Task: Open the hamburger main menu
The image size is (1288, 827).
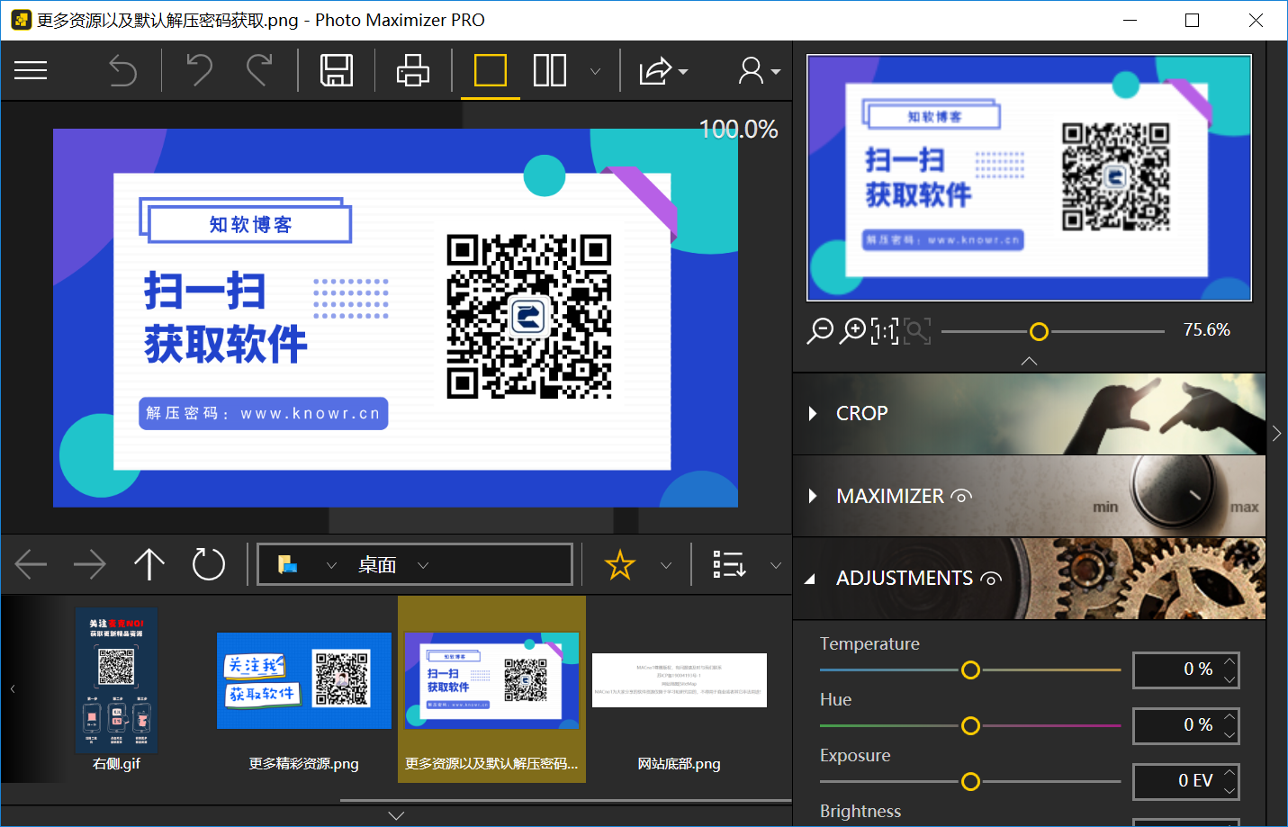Action: [31, 70]
